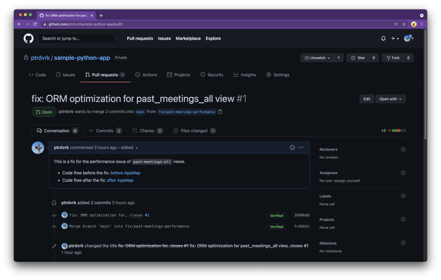Open the user avatar account dropdown
The image size is (441, 280).
(x=408, y=38)
